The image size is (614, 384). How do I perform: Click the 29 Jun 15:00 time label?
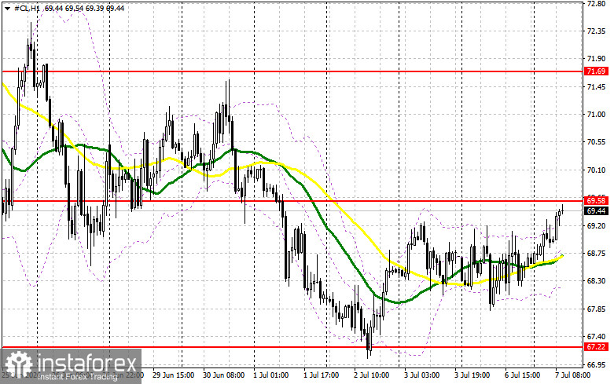tap(173, 375)
